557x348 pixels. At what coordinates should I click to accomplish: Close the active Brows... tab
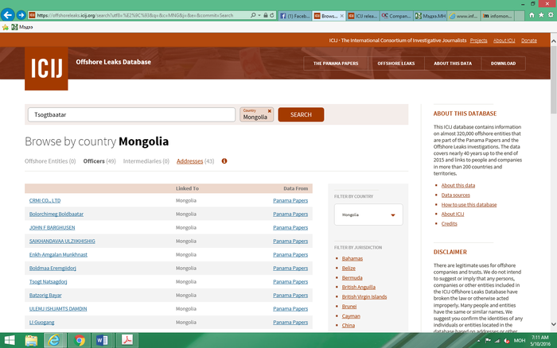point(341,16)
